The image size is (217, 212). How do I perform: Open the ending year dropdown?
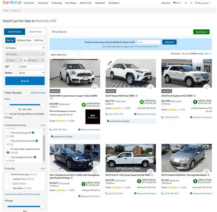(x=36, y=60)
